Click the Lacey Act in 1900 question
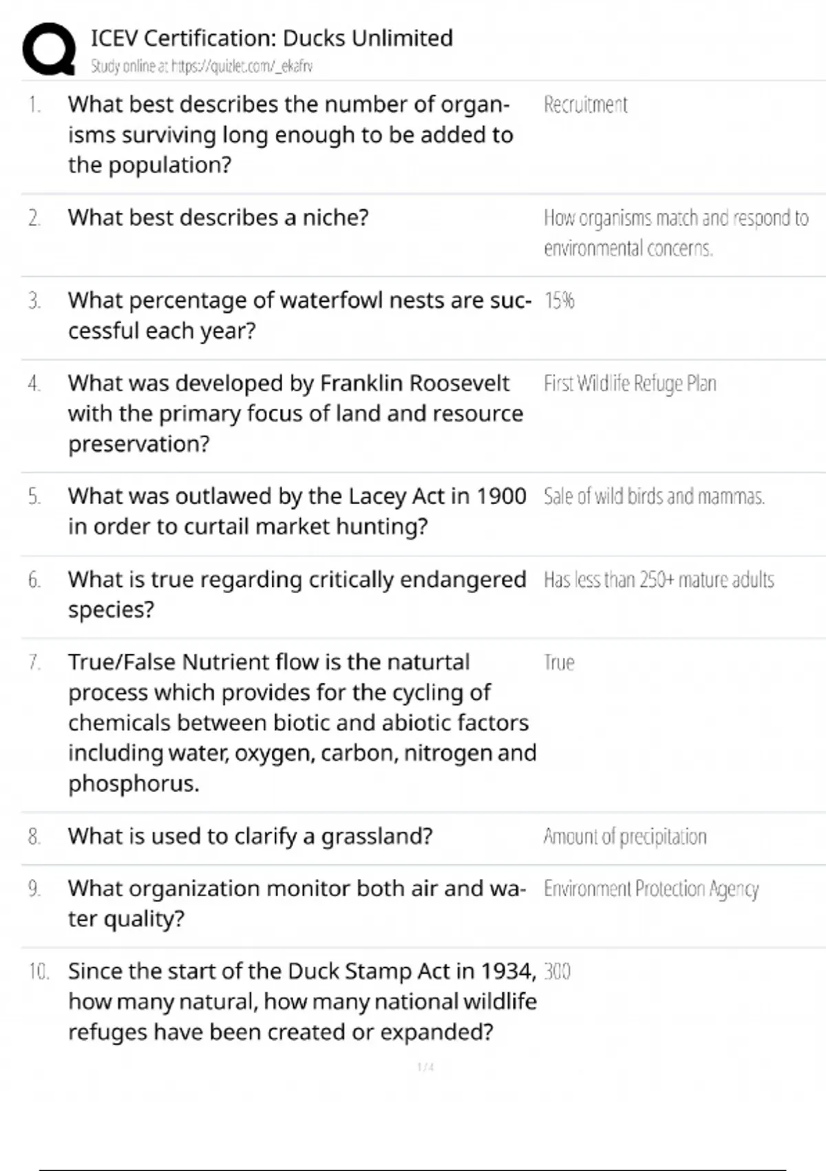Image resolution: width=826 pixels, height=1171 pixels. coord(297,511)
